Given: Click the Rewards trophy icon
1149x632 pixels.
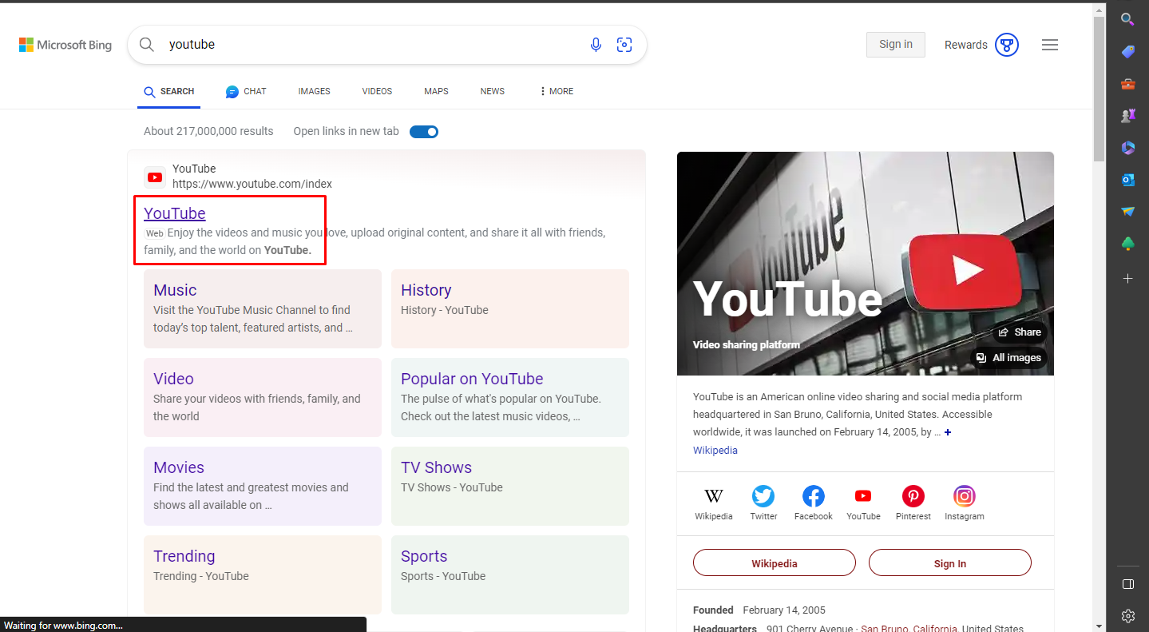Looking at the screenshot, I should pyautogui.click(x=1007, y=45).
